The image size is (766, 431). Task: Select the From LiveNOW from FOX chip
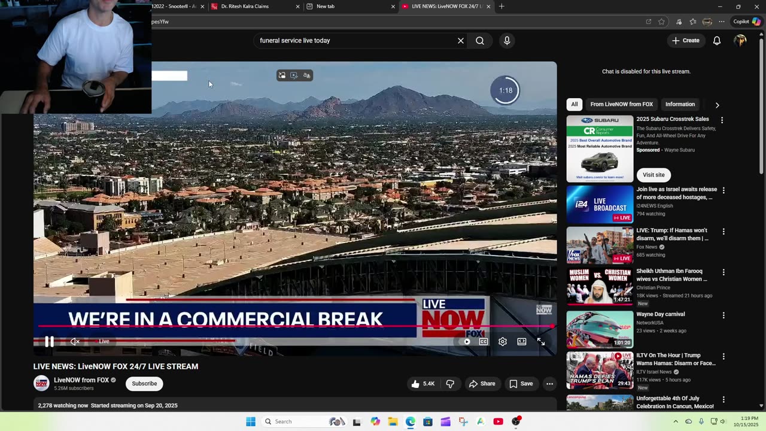pos(621,104)
